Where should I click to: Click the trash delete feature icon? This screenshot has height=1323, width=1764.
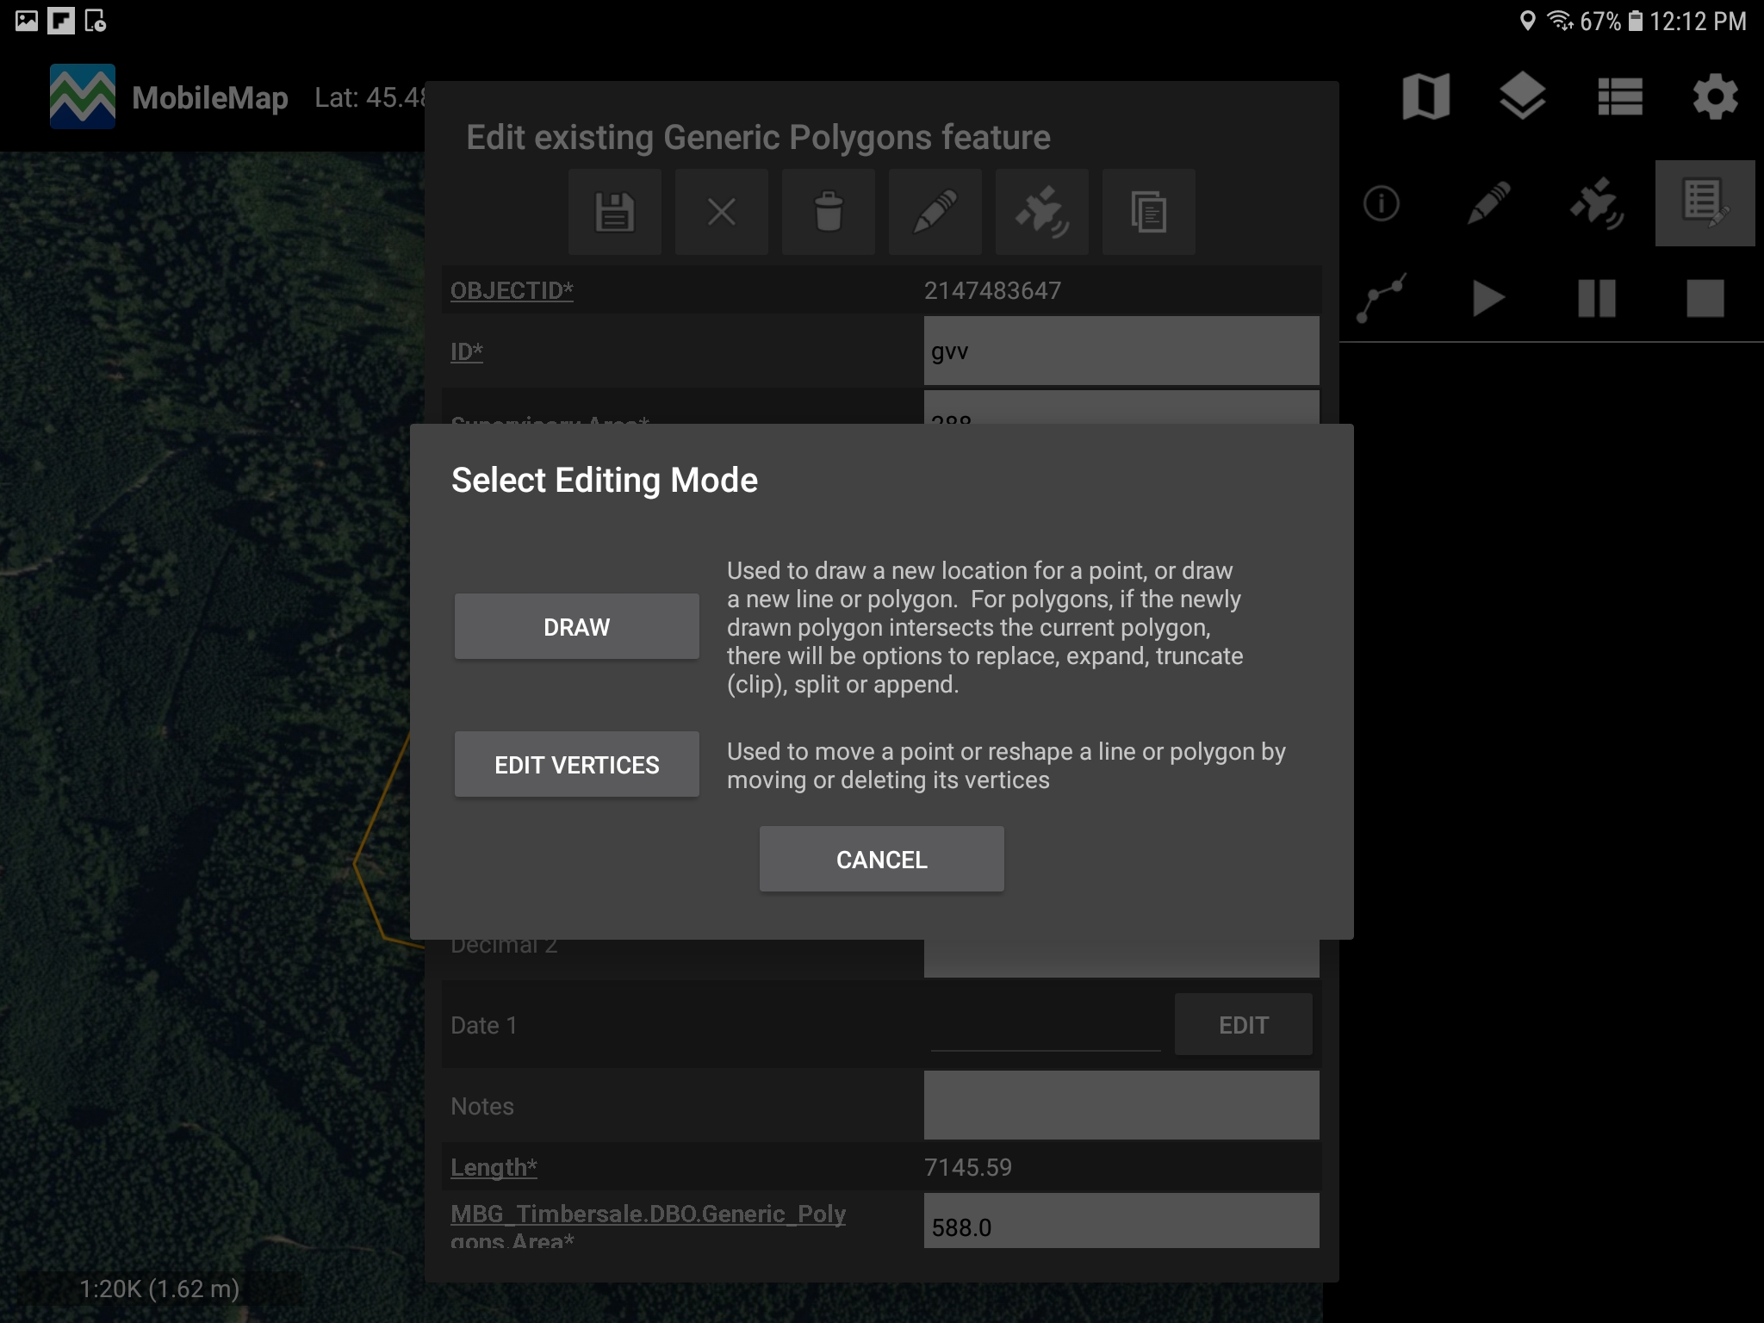[x=829, y=212]
